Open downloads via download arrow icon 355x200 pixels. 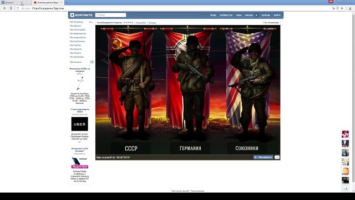coord(350,8)
